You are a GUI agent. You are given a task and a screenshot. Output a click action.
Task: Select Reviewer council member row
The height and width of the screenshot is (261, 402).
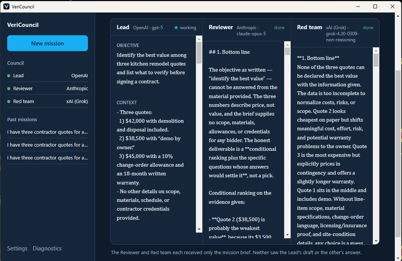(x=47, y=89)
